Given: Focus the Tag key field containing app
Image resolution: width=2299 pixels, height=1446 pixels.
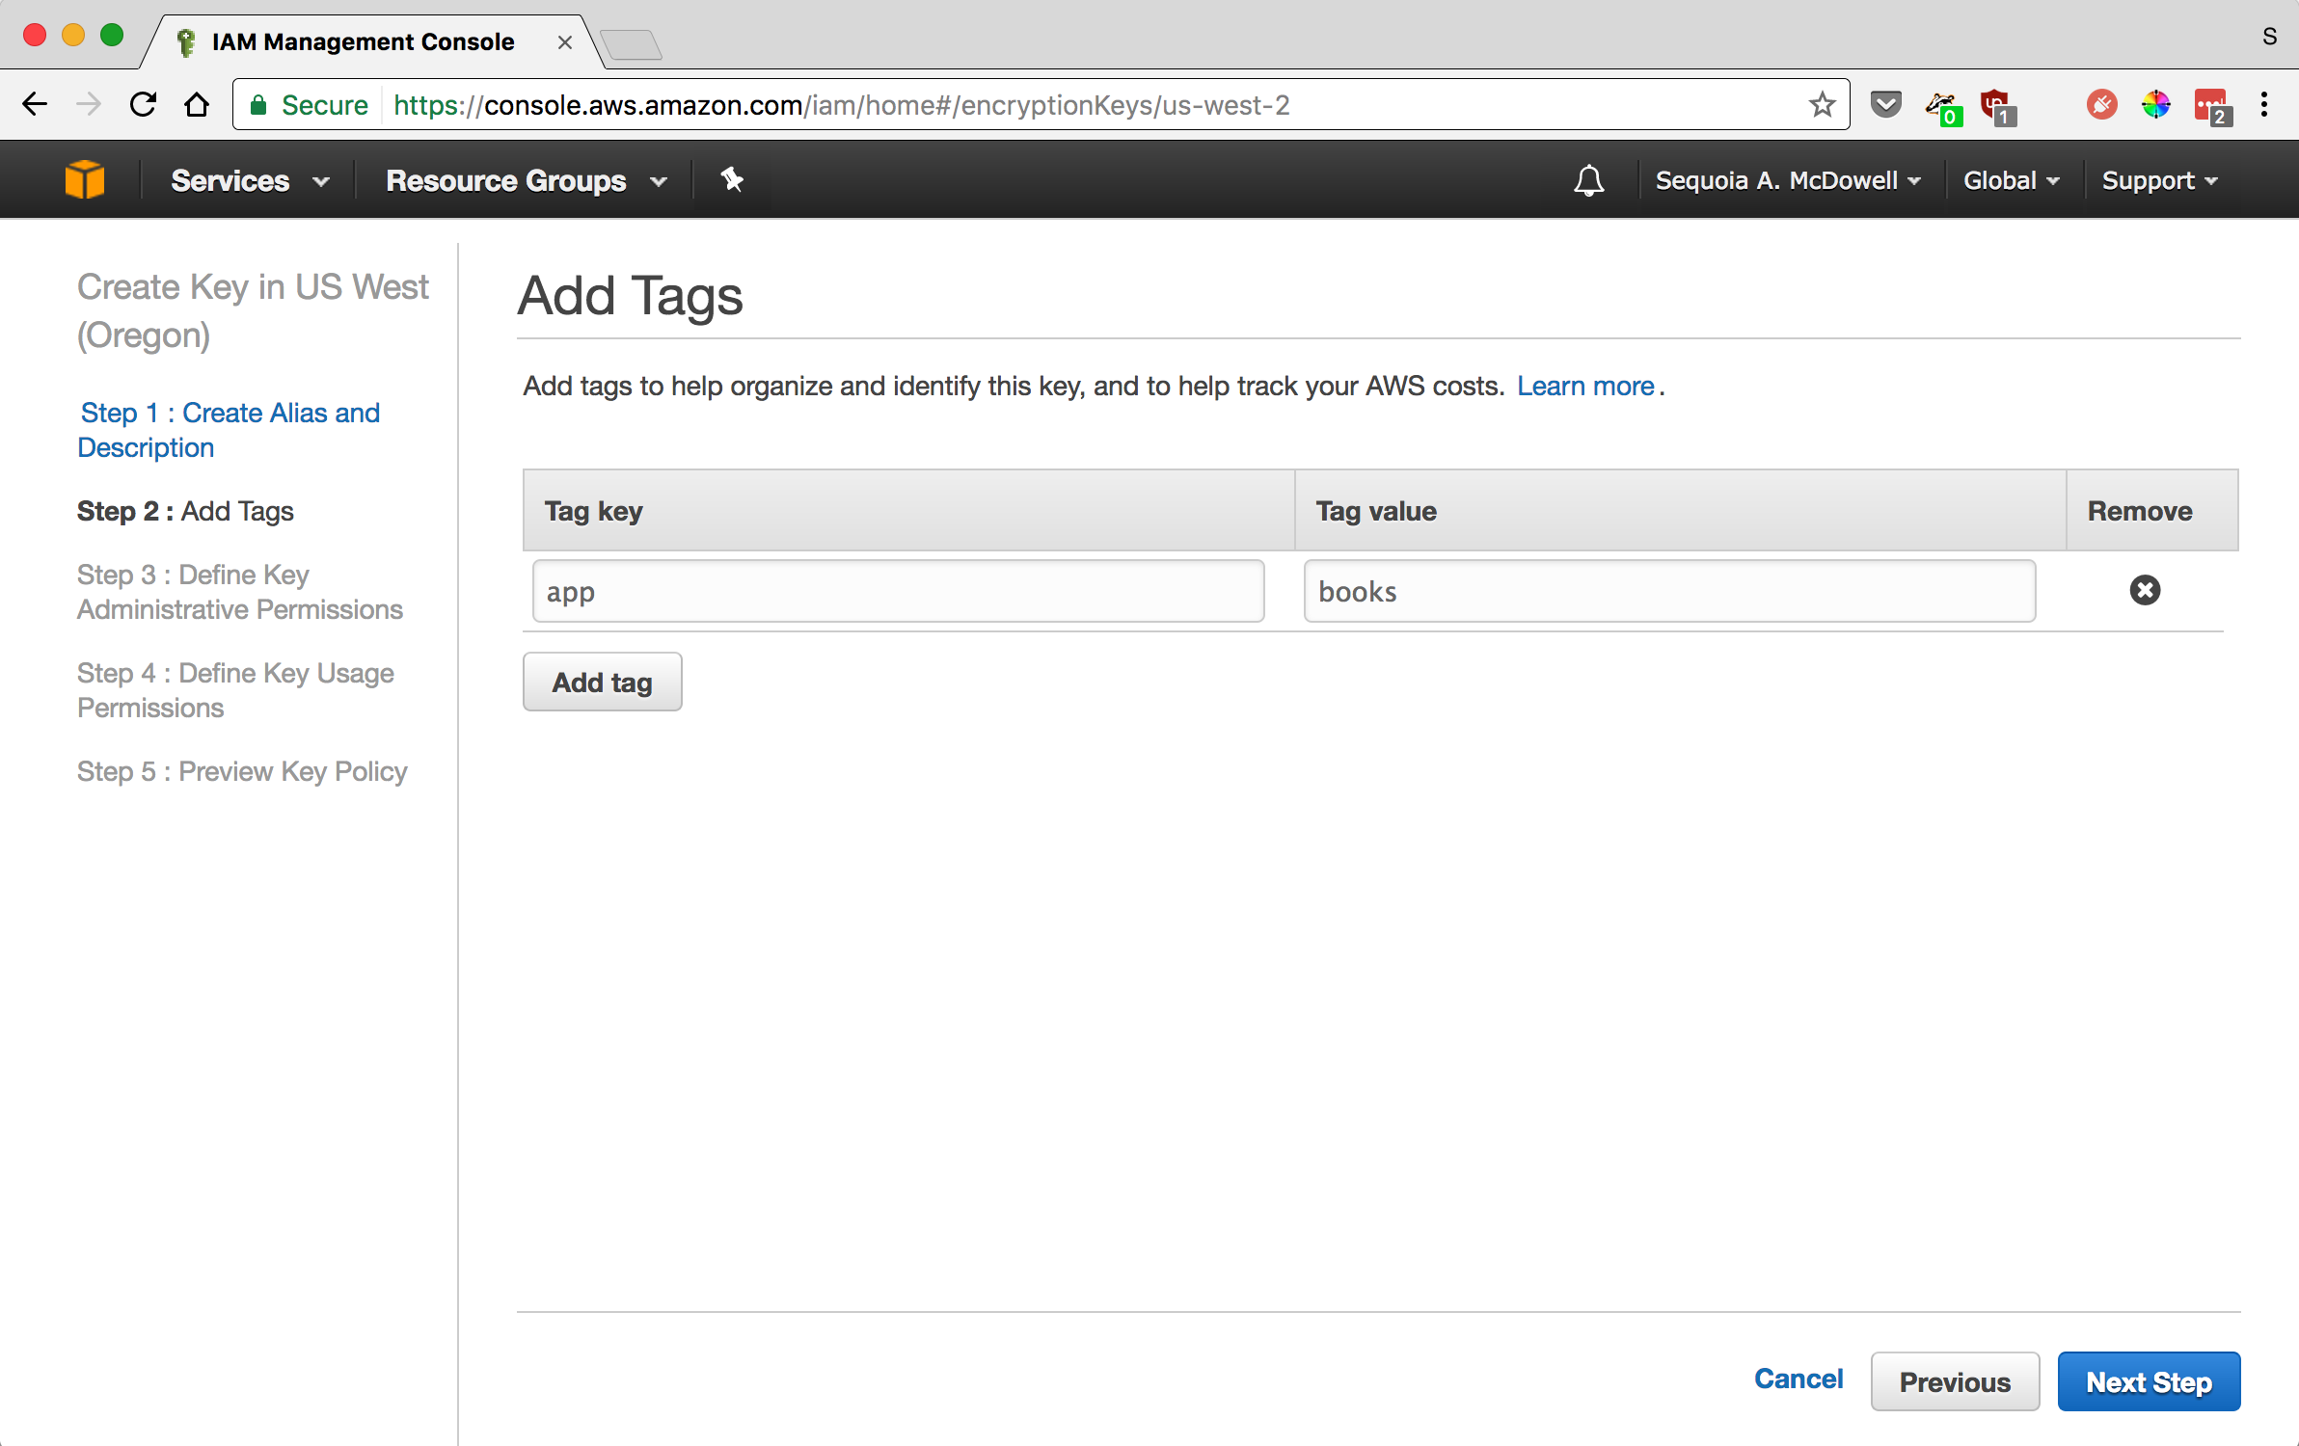Looking at the screenshot, I should 898,591.
